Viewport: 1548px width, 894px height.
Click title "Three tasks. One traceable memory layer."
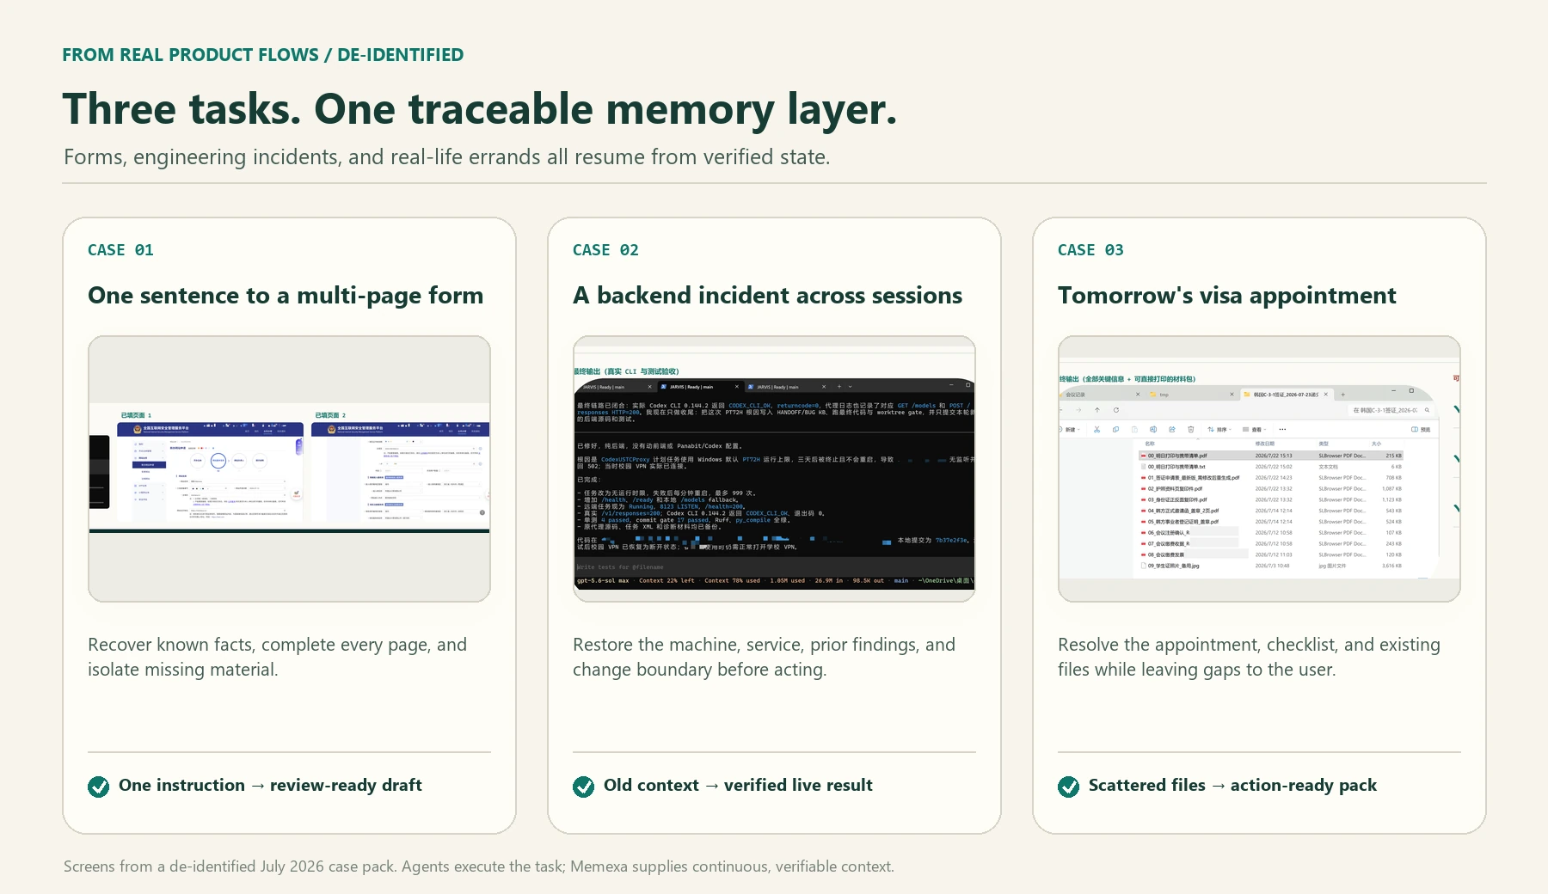coord(479,109)
